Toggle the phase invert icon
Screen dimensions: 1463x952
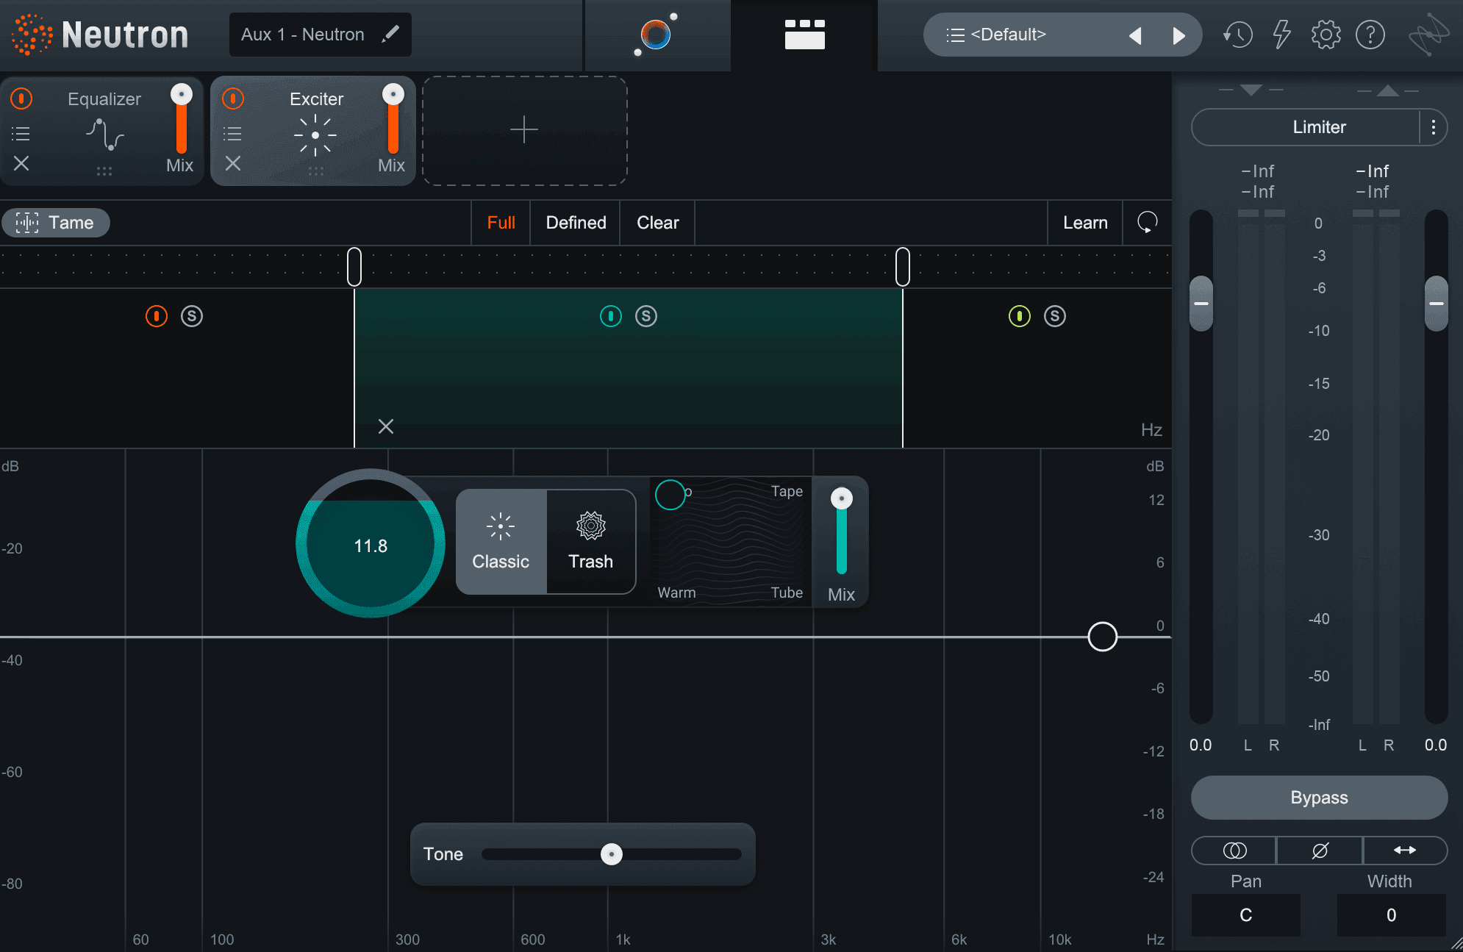tap(1320, 851)
